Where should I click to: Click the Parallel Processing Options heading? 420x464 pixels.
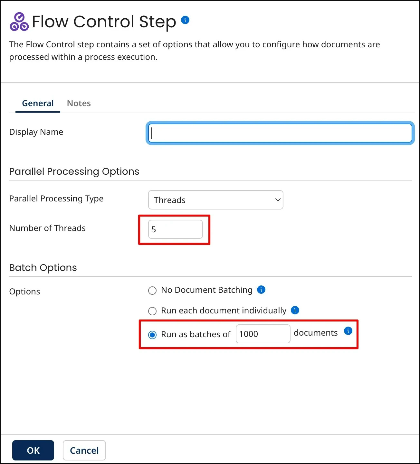pyautogui.click(x=74, y=171)
